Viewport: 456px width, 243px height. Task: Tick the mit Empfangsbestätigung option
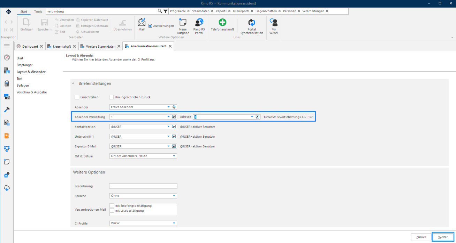pos(112,206)
